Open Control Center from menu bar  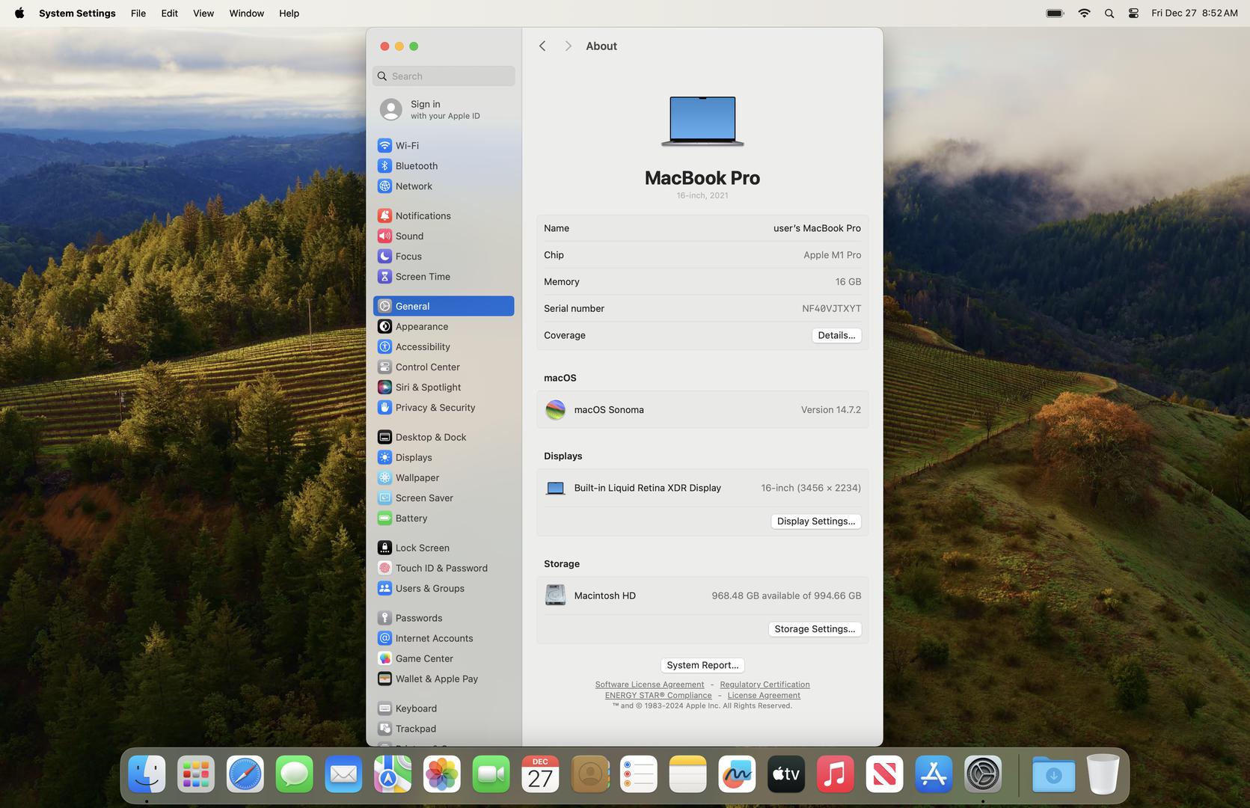point(1133,13)
